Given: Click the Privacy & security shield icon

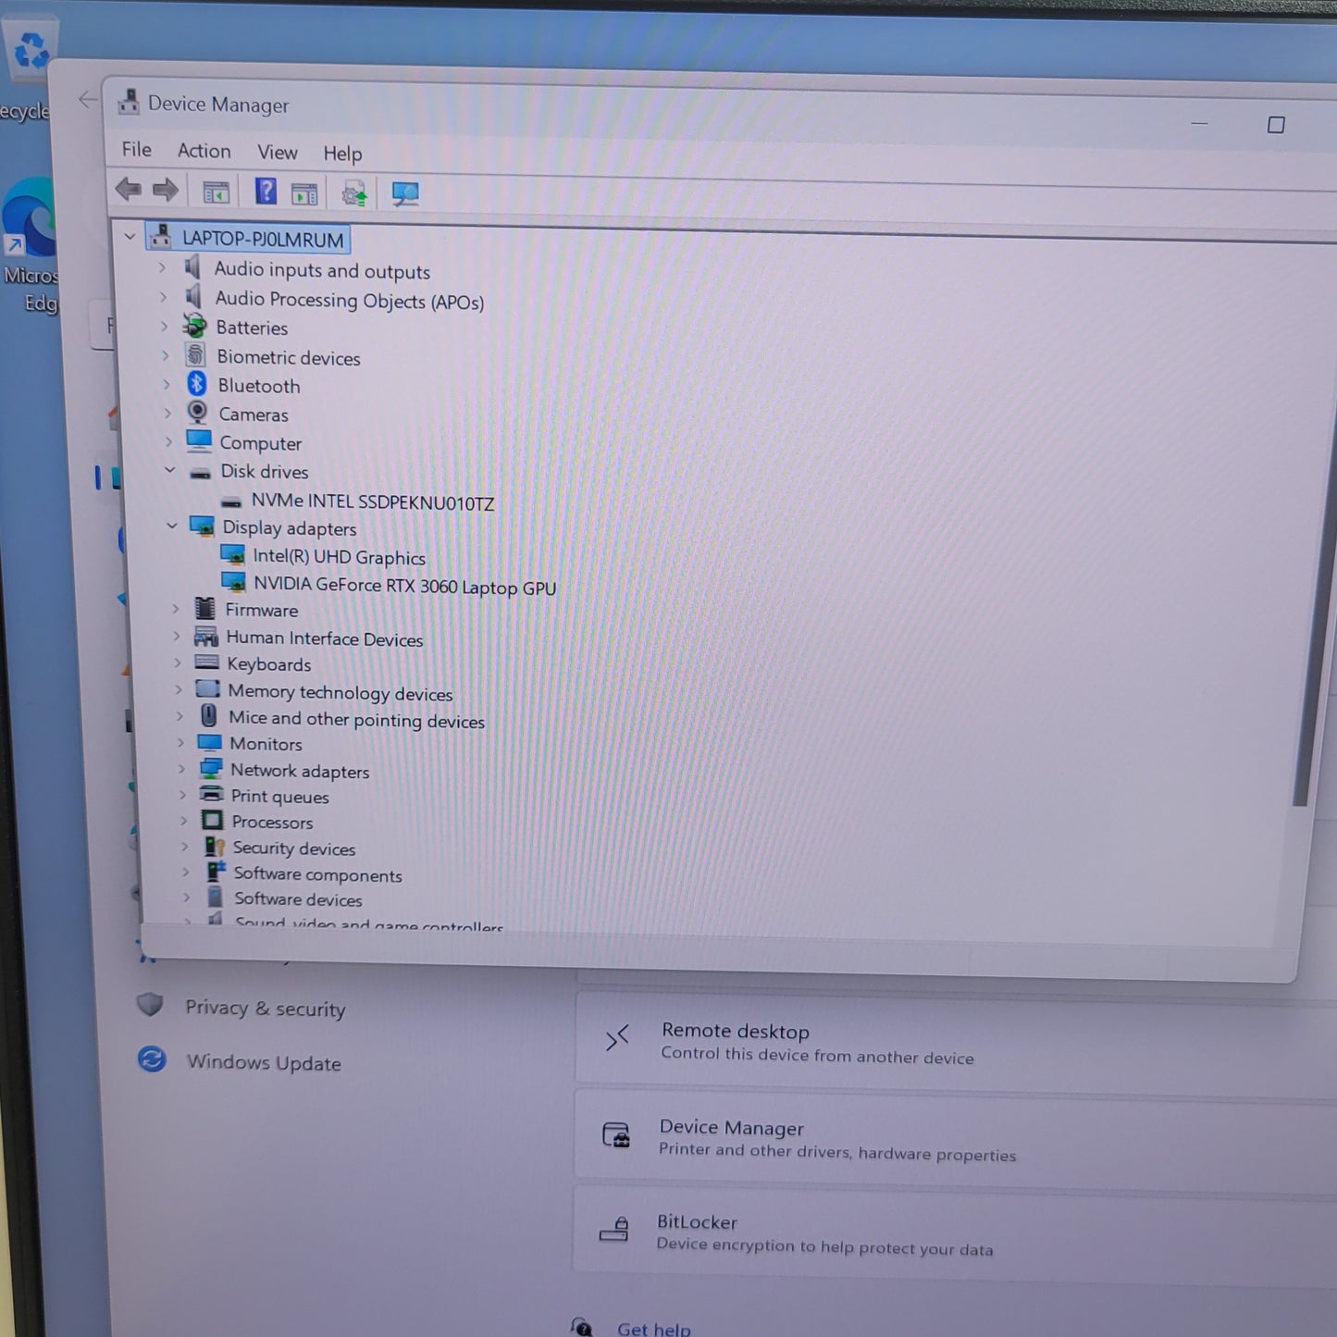Looking at the screenshot, I should click(x=150, y=1005).
